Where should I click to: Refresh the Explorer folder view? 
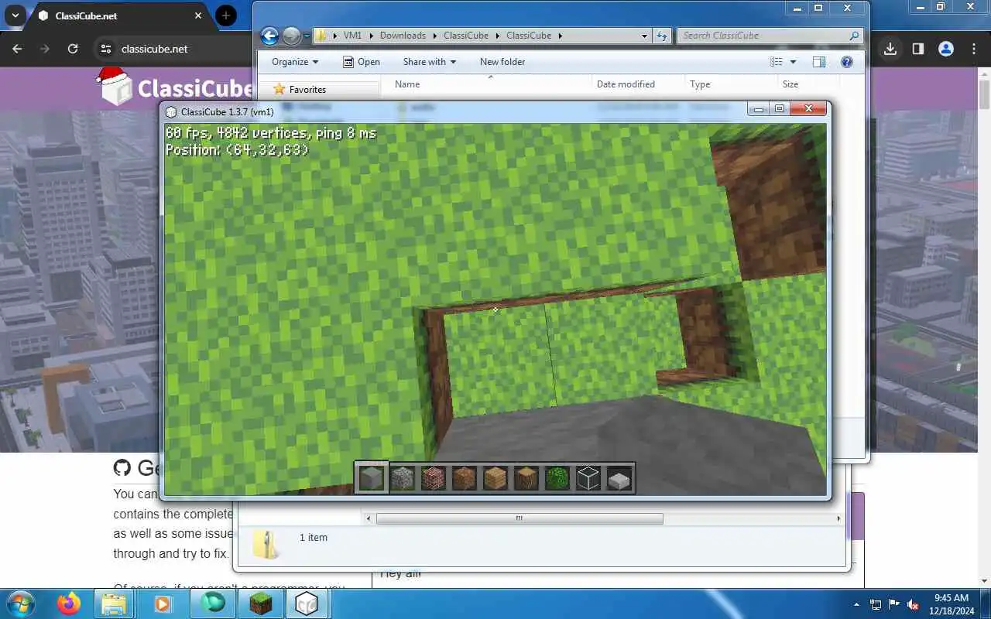662,36
